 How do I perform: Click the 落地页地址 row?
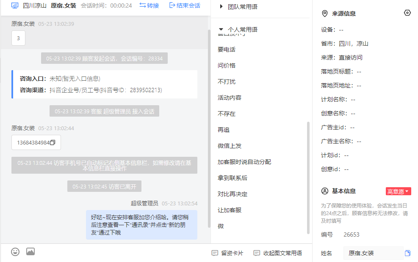[341, 85]
